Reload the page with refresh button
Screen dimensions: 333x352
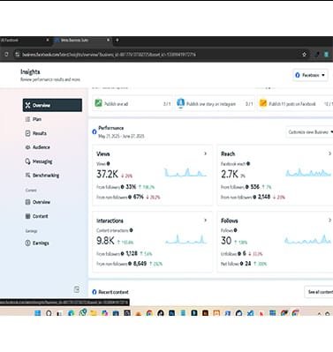(x=6, y=55)
